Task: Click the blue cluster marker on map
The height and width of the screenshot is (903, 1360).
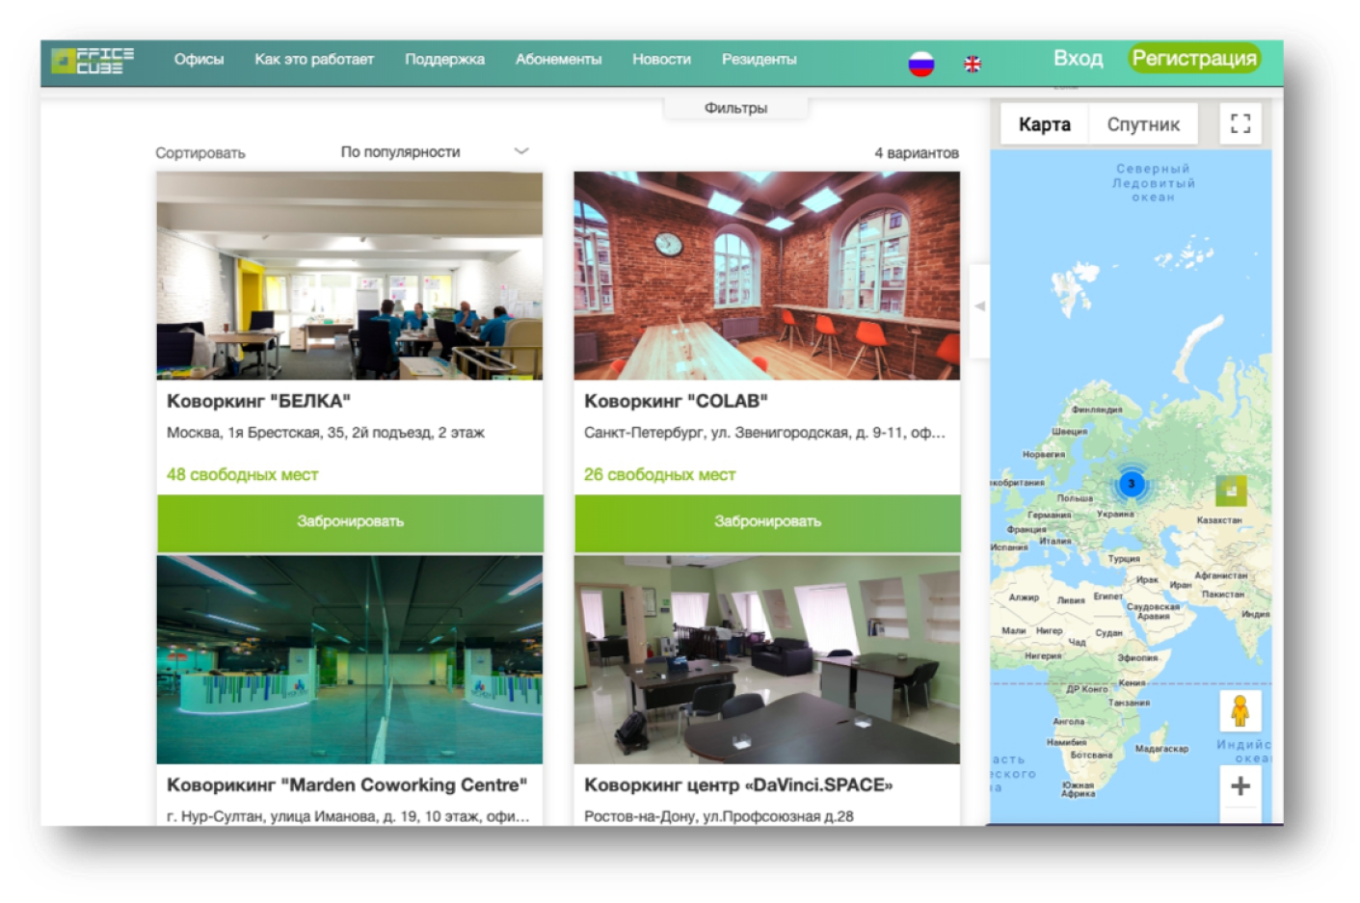Action: tap(1132, 484)
